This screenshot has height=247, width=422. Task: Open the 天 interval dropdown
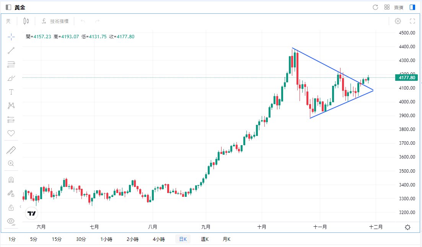tap(8, 21)
